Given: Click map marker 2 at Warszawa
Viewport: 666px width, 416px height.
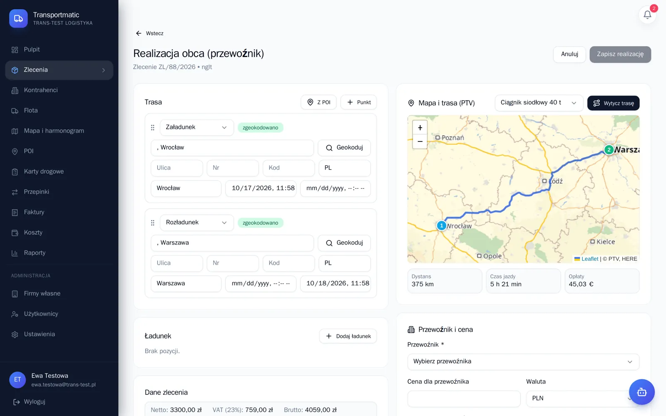Looking at the screenshot, I should 609,150.
